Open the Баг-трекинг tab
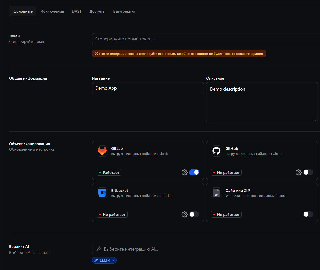Screen dimensions: 320x270 (124, 11)
